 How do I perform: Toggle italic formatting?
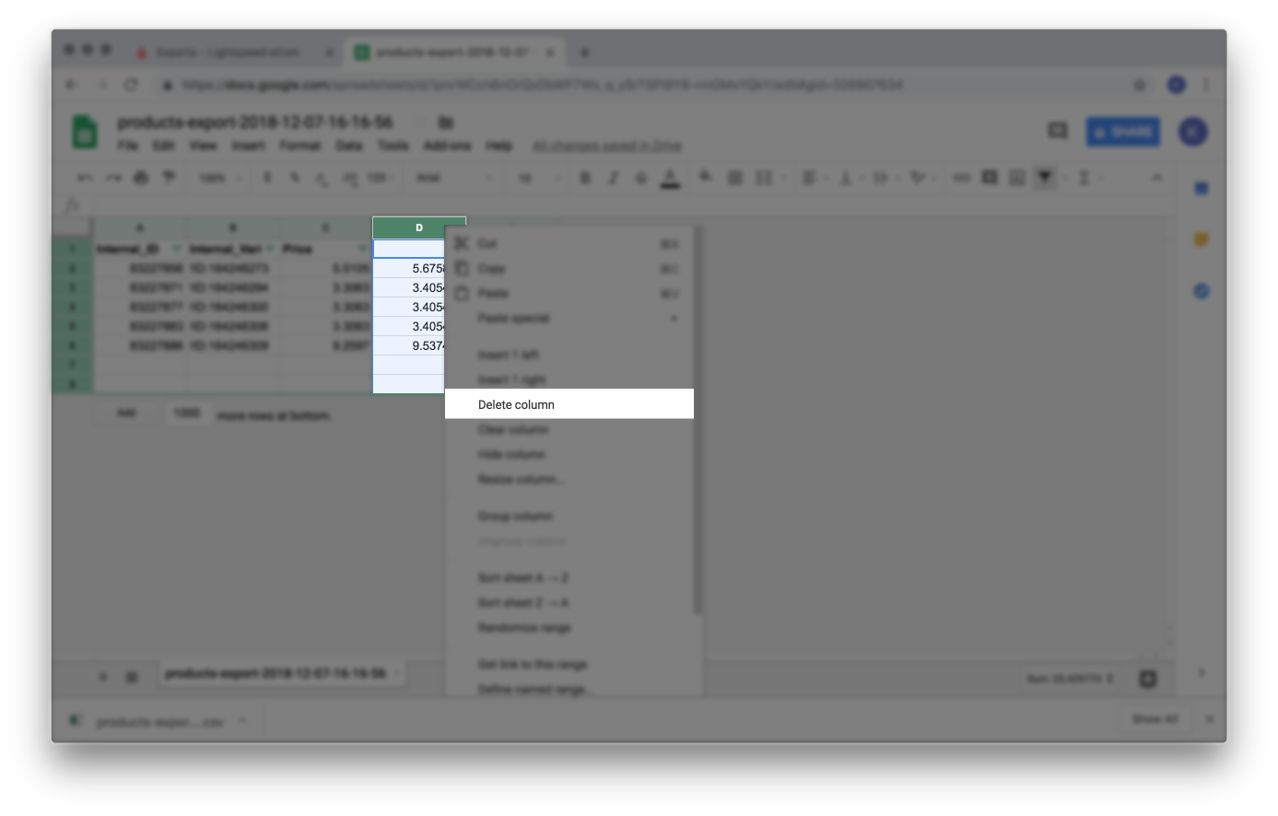point(613,178)
